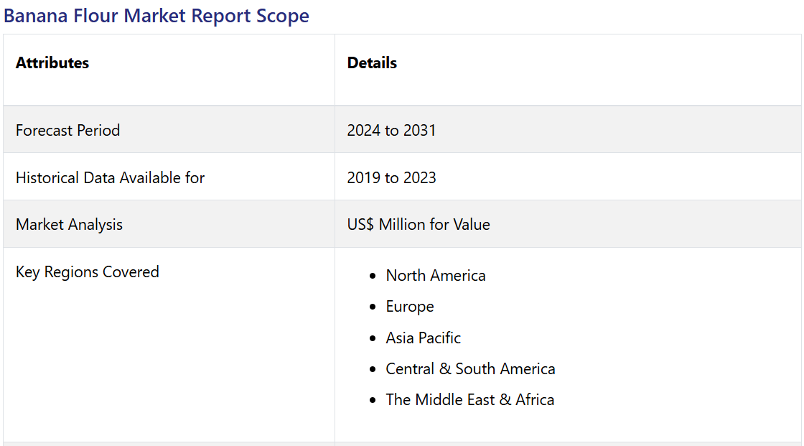Select Historical Data Available for label
Viewport: 804px width, 446px height.
point(110,178)
